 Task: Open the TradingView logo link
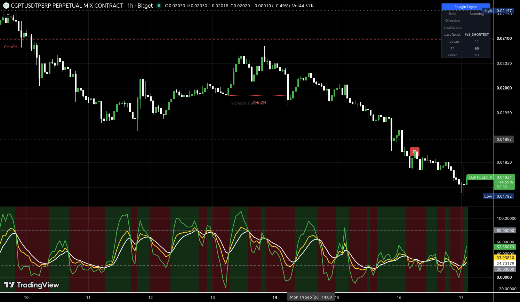coord(32,285)
